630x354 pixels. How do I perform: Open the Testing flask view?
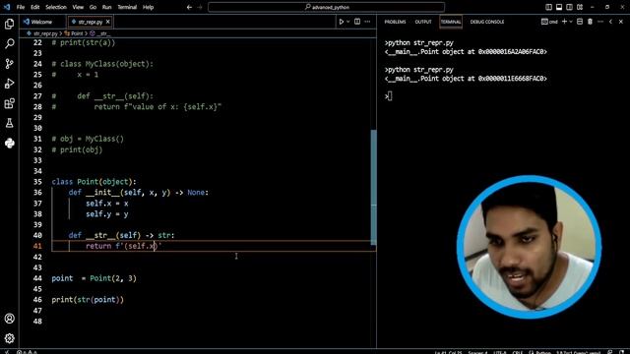[9, 123]
